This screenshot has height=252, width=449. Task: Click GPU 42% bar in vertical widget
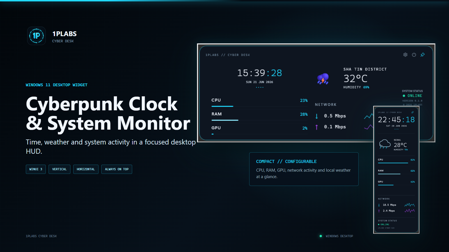[396, 185]
